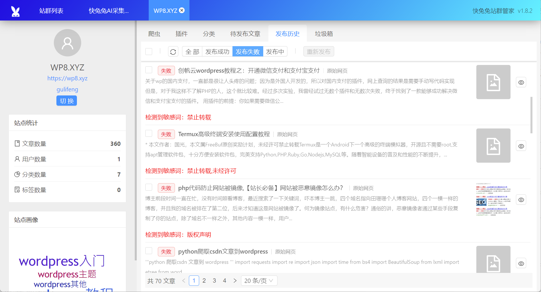
Task: Preview the python爬取csdn article with eye icon
Action: [x=521, y=264]
